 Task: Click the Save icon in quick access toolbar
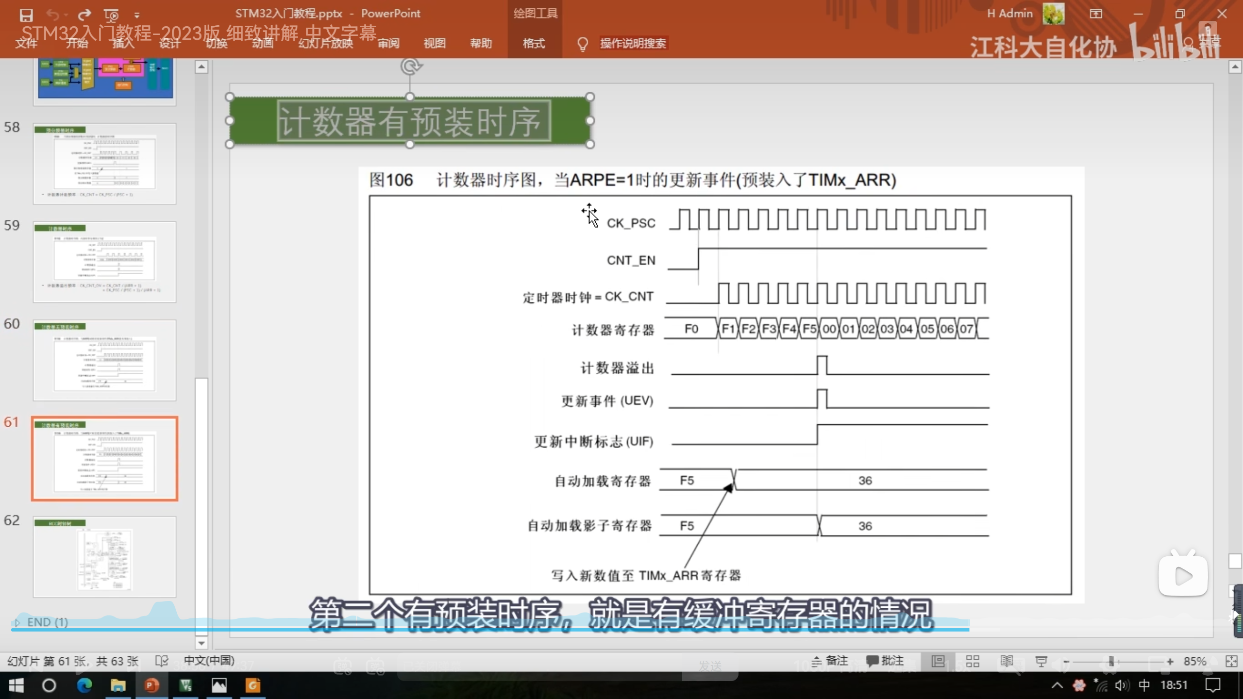click(x=26, y=15)
